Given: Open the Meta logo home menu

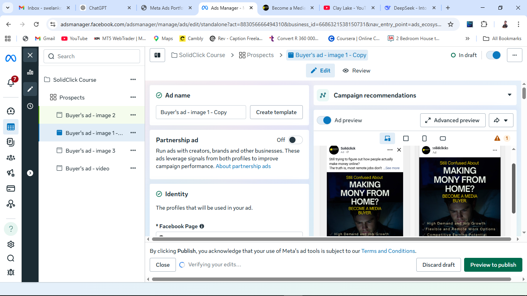Looking at the screenshot, I should coord(11,58).
